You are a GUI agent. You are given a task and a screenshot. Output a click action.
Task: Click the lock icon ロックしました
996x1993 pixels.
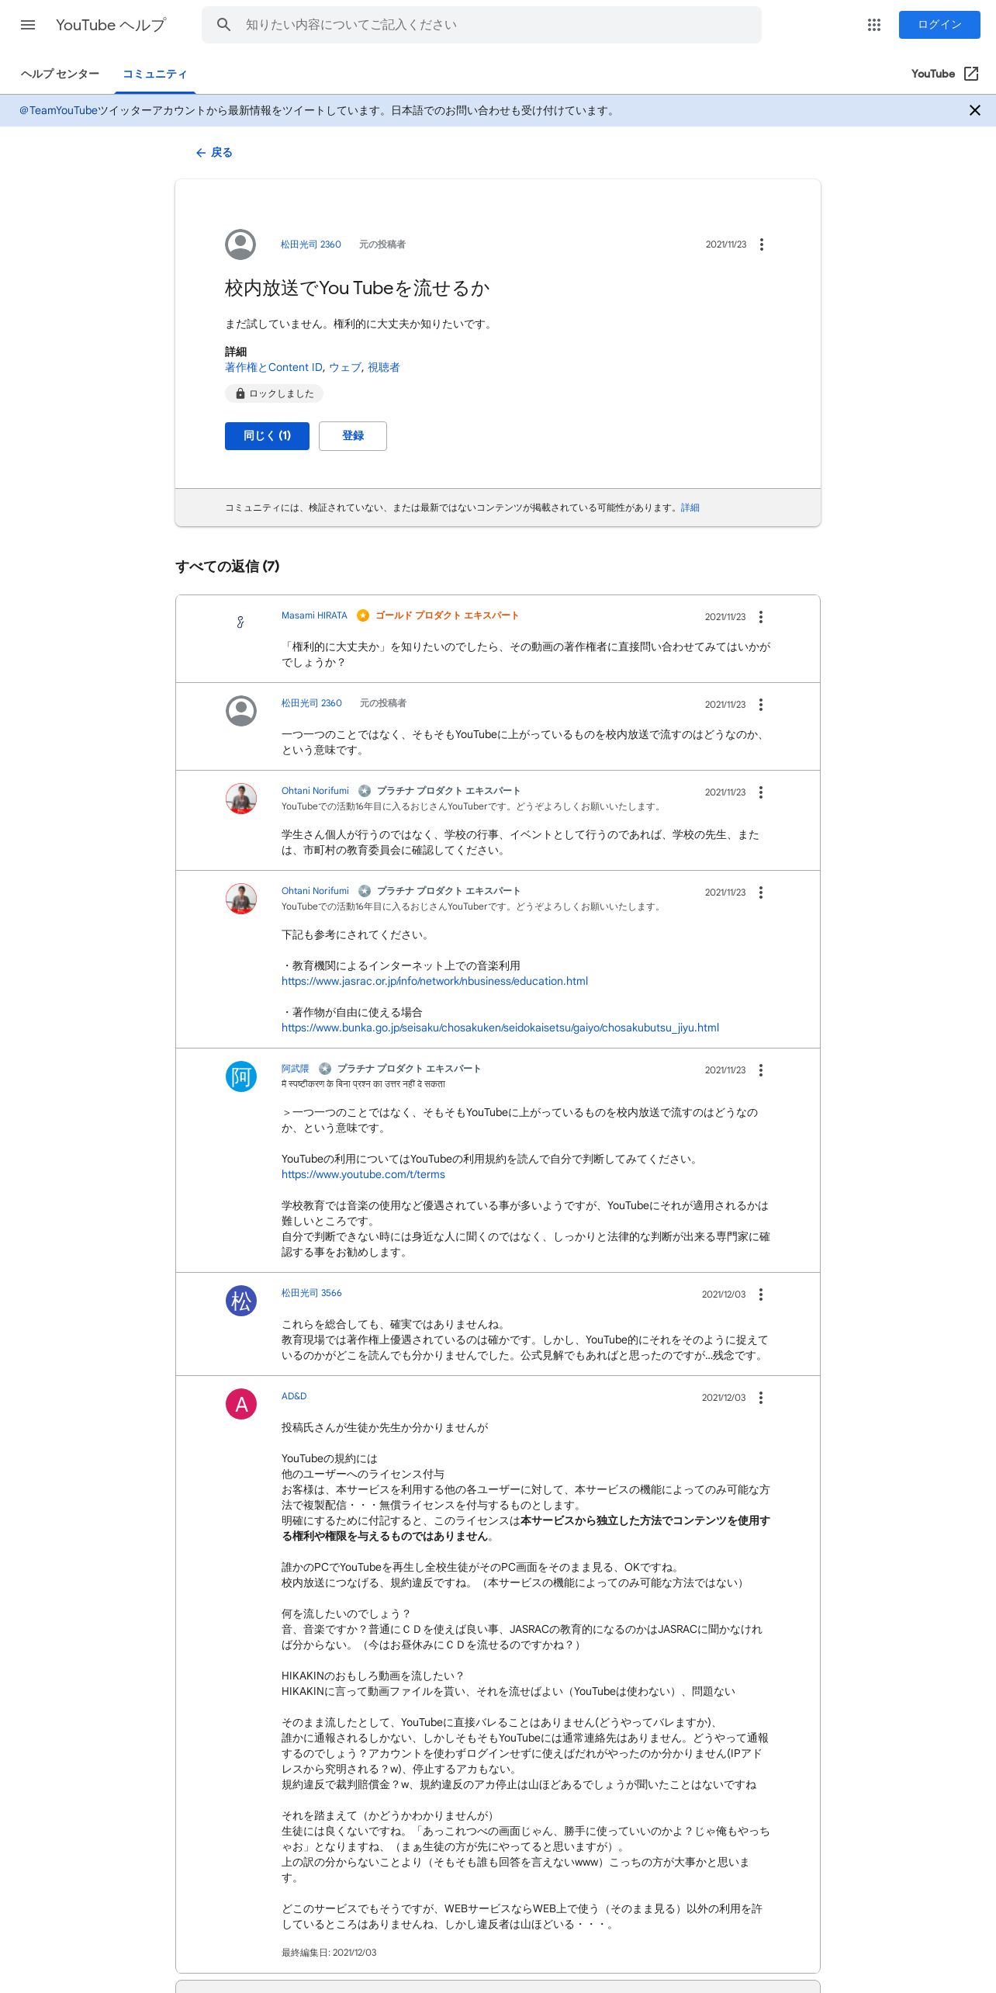[240, 393]
